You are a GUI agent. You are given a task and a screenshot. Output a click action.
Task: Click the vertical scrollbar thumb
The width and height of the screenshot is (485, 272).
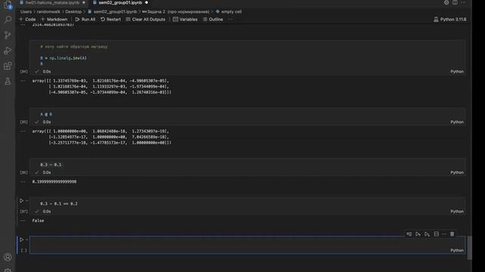tap(470, 248)
